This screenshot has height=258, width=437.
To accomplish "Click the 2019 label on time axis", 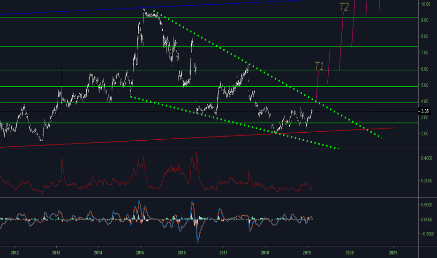I will click(x=307, y=253).
